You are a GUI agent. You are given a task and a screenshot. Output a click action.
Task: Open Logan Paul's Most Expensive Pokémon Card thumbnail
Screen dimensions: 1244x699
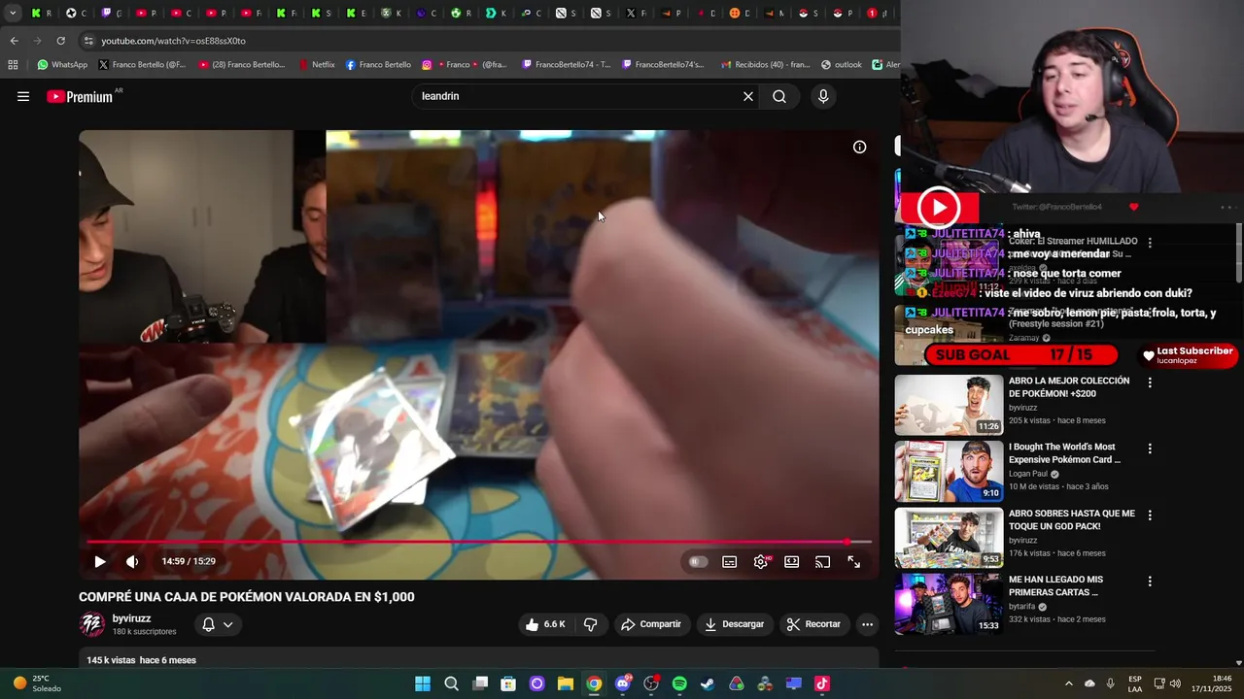949,471
